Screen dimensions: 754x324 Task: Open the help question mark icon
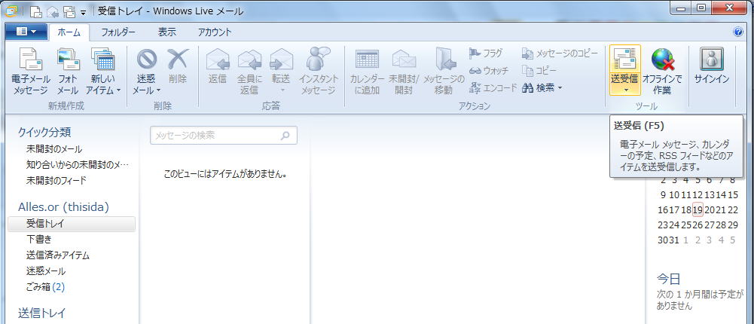(x=738, y=32)
